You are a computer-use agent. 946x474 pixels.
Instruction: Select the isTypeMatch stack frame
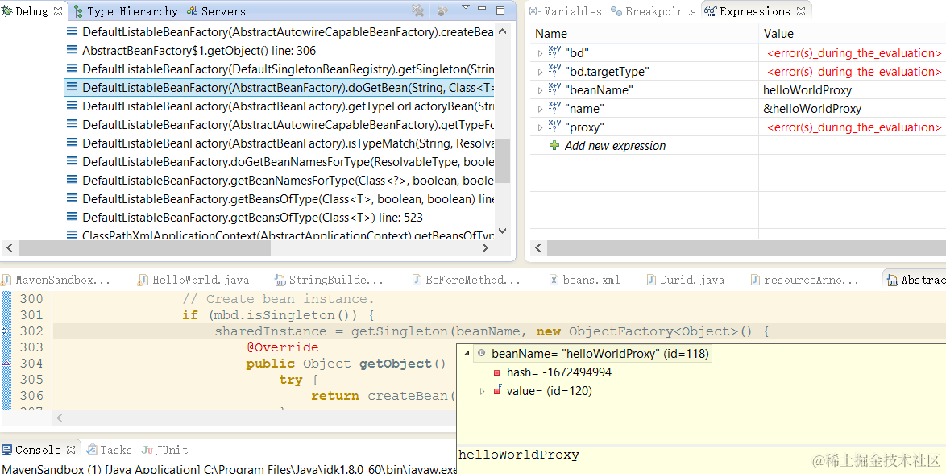pos(288,143)
